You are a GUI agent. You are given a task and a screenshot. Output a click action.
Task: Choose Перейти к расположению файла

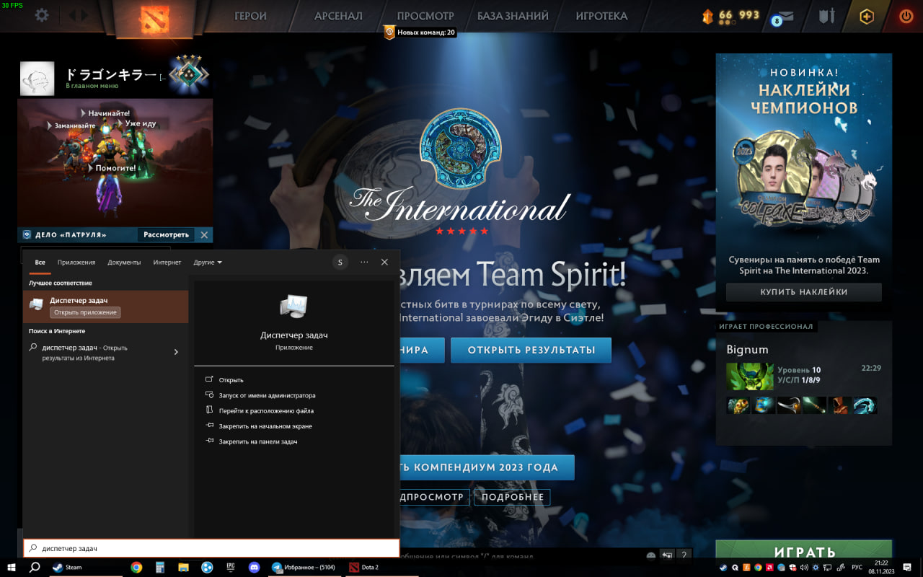[266, 410]
